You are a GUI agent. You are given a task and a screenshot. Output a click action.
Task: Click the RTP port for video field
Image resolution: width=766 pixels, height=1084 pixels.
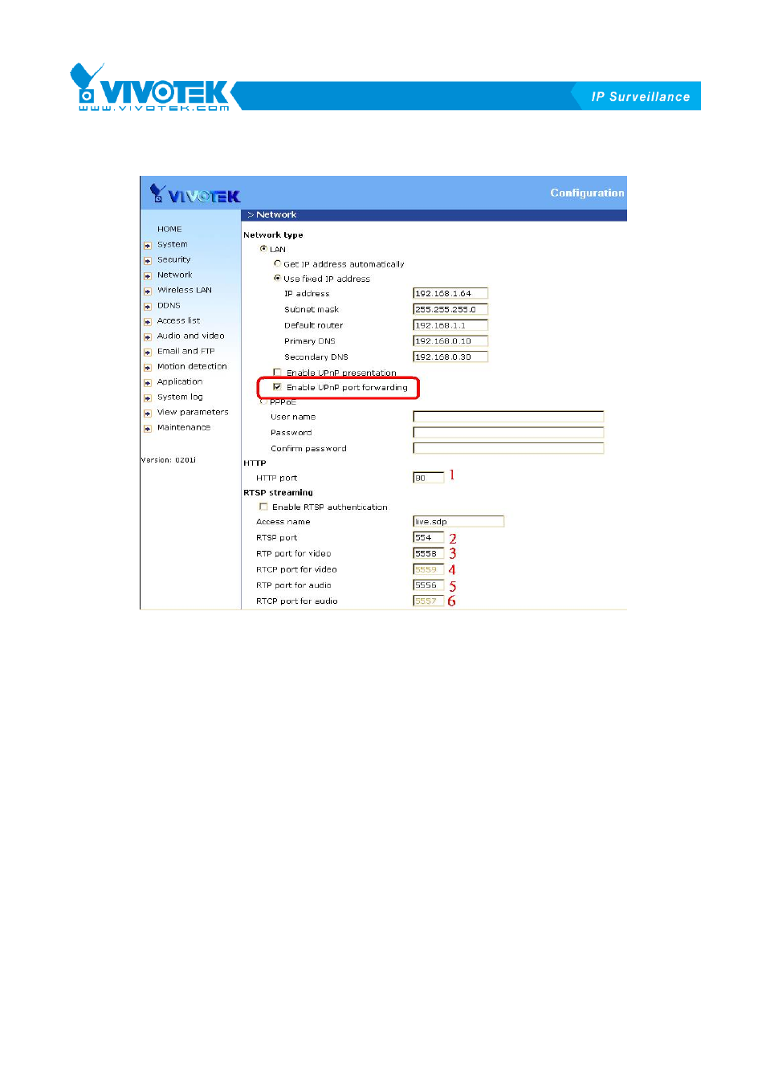[428, 553]
